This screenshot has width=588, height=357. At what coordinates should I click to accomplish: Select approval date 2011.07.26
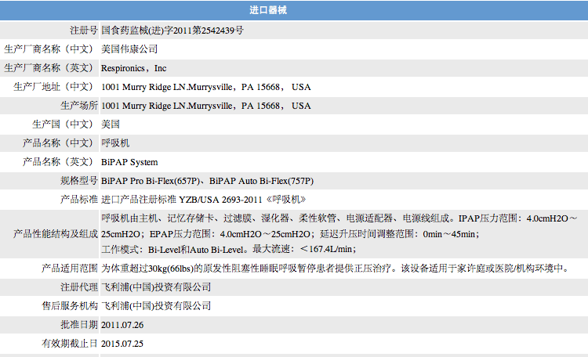coord(122,325)
